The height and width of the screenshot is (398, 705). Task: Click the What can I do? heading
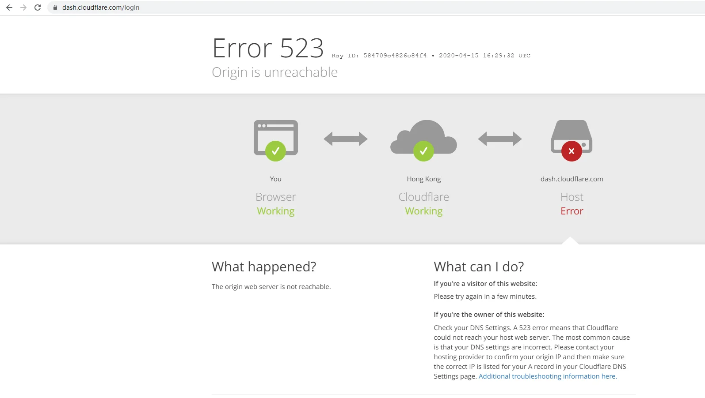479,267
